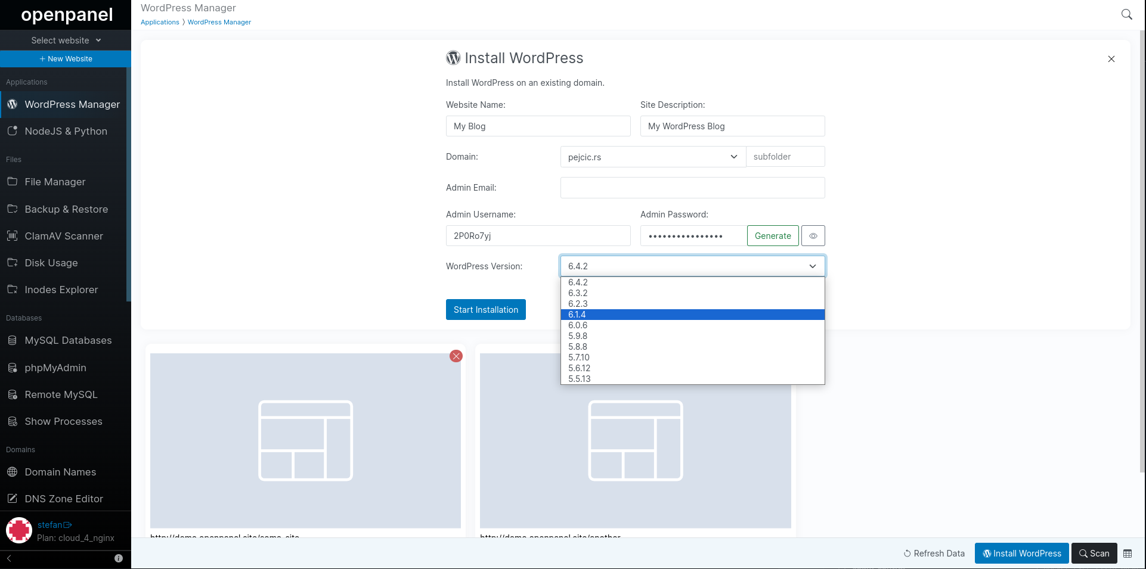Open WordPress Manager in the sidebar
This screenshot has height=569, width=1146.
[64, 104]
